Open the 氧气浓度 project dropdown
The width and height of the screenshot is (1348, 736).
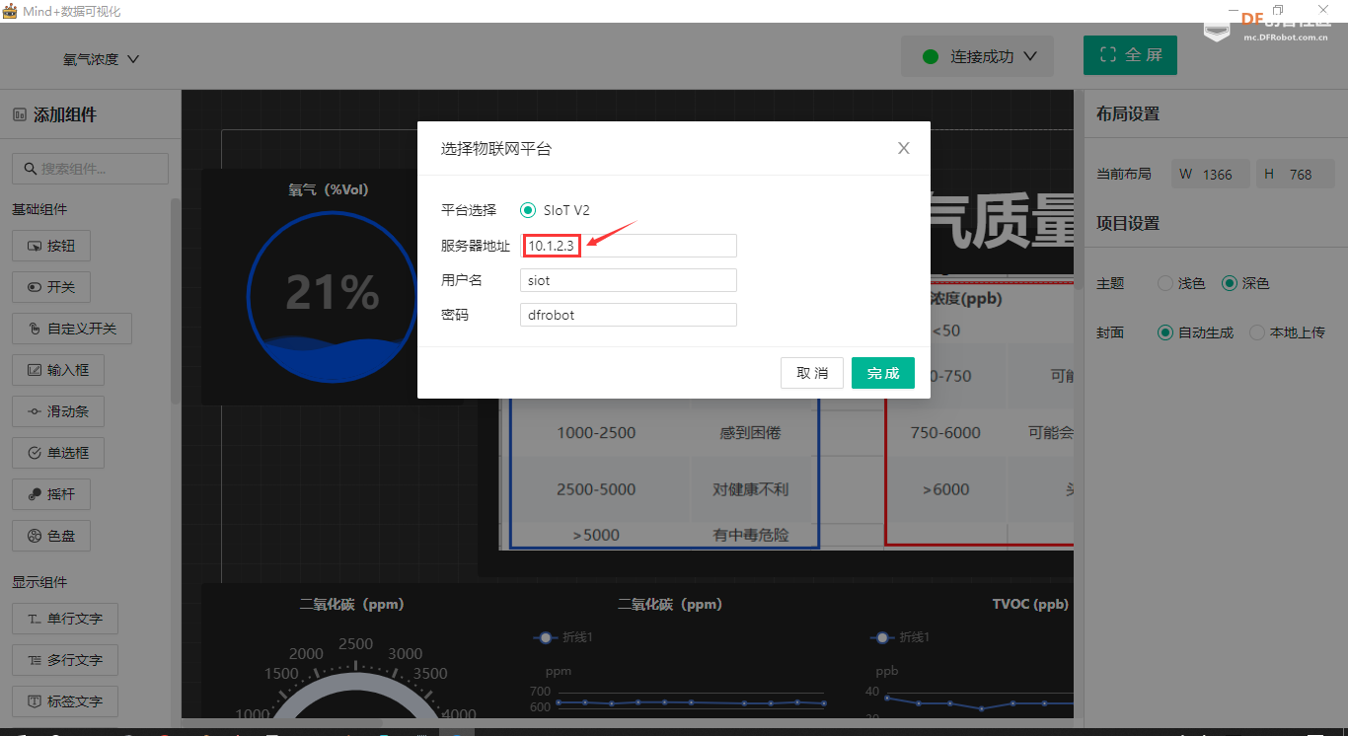102,59
